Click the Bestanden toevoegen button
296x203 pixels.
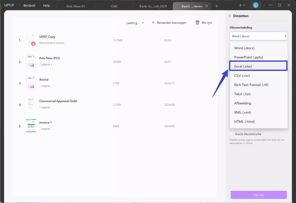[169, 22]
